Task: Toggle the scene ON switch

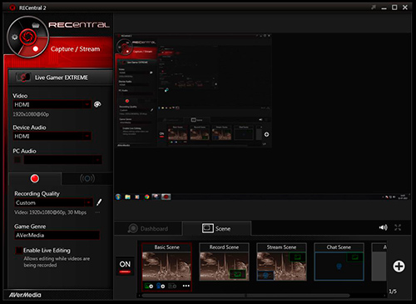Action: (x=125, y=266)
